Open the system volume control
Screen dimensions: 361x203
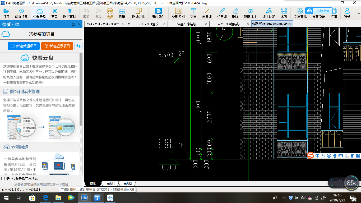tap(303, 197)
